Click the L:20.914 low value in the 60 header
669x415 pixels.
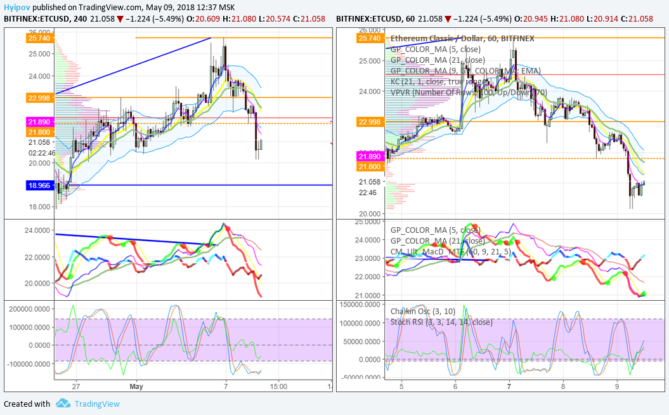click(602, 19)
